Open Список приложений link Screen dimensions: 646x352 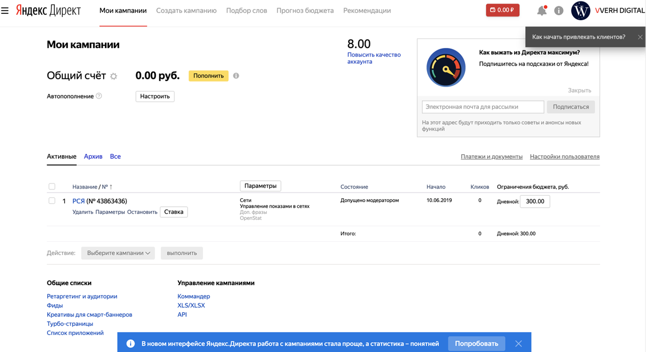75,333
